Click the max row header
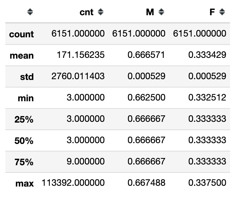 click(x=25, y=183)
